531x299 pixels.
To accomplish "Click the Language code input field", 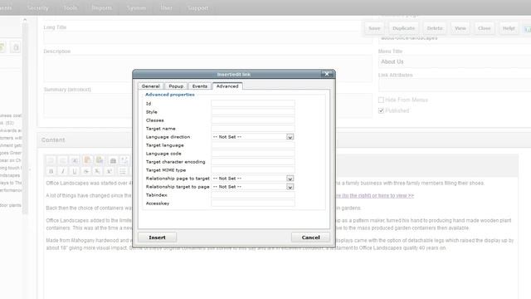I will pyautogui.click(x=253, y=154).
